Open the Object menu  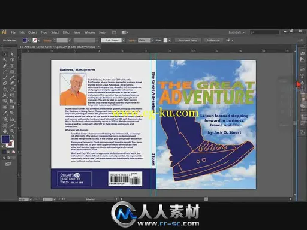(x=32, y=32)
